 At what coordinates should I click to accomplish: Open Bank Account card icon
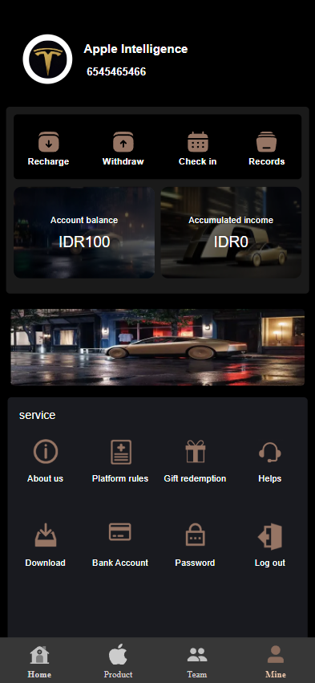[120, 532]
